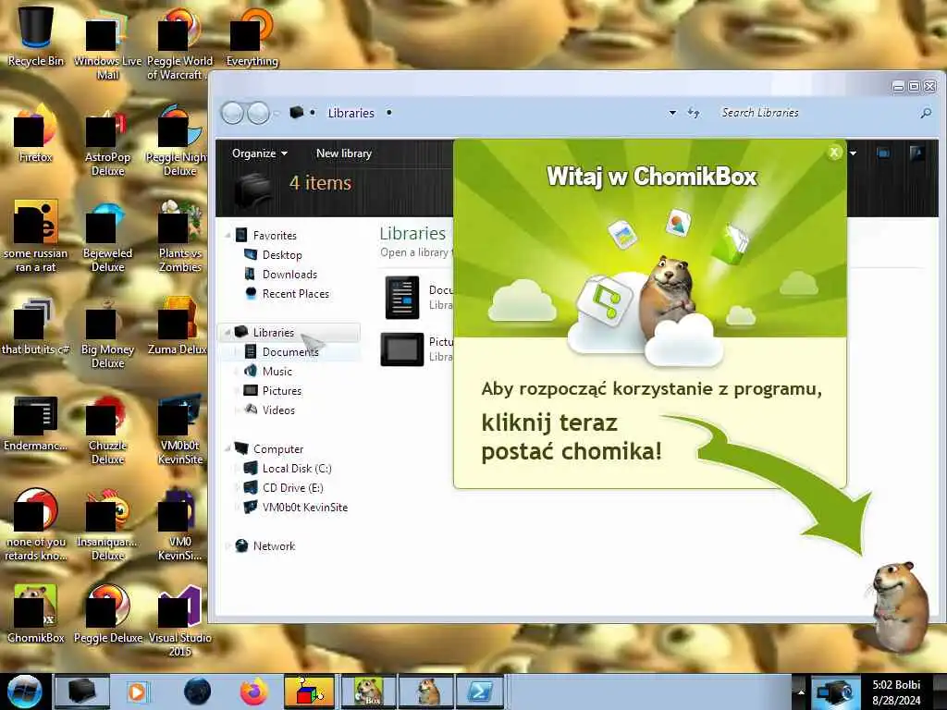Collapse the Computer tree node
The width and height of the screenshot is (947, 710).
(228, 449)
